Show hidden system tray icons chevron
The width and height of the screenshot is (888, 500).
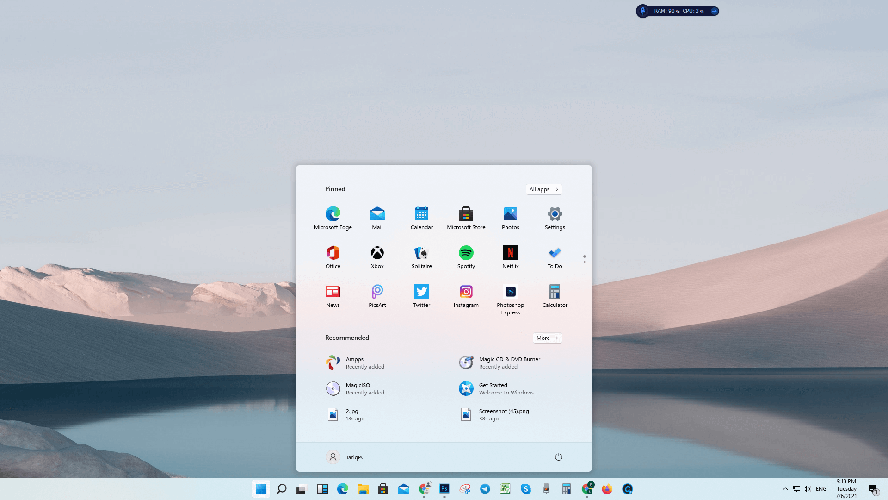pyautogui.click(x=785, y=489)
